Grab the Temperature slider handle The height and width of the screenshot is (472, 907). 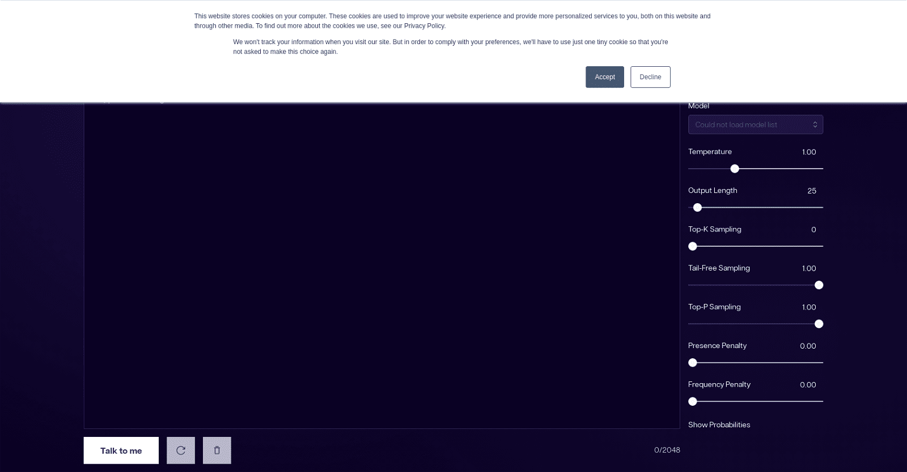pos(735,169)
